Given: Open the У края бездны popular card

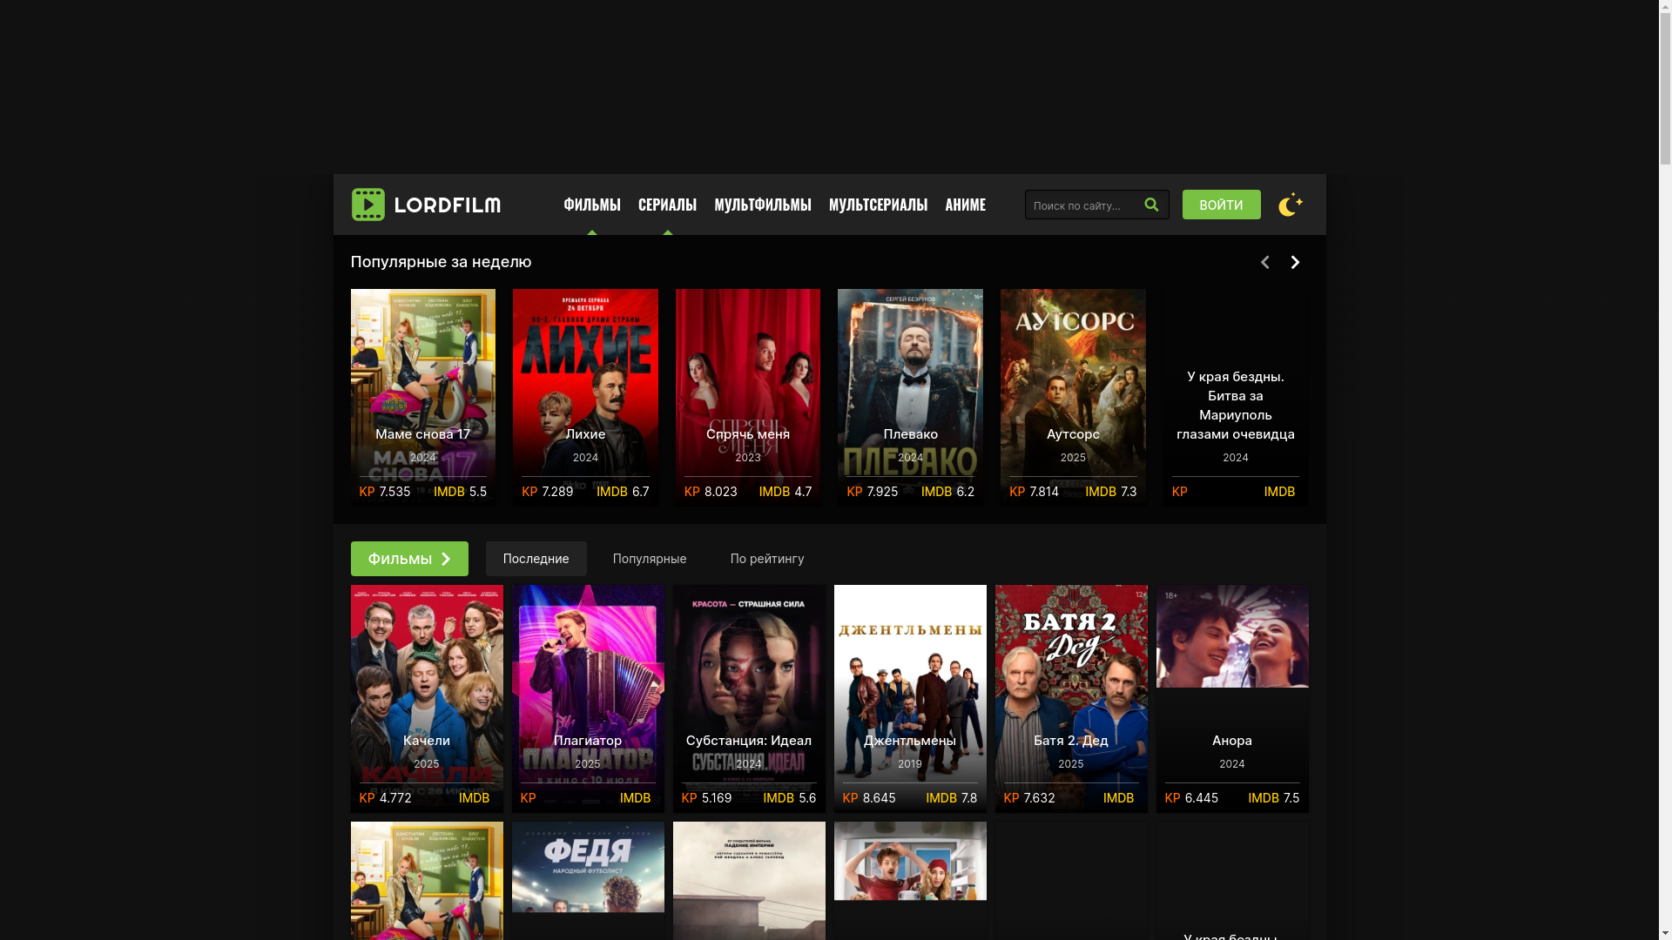Looking at the screenshot, I should pyautogui.click(x=1236, y=397).
